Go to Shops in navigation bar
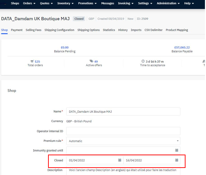This screenshot has width=206, height=175. 15,3
